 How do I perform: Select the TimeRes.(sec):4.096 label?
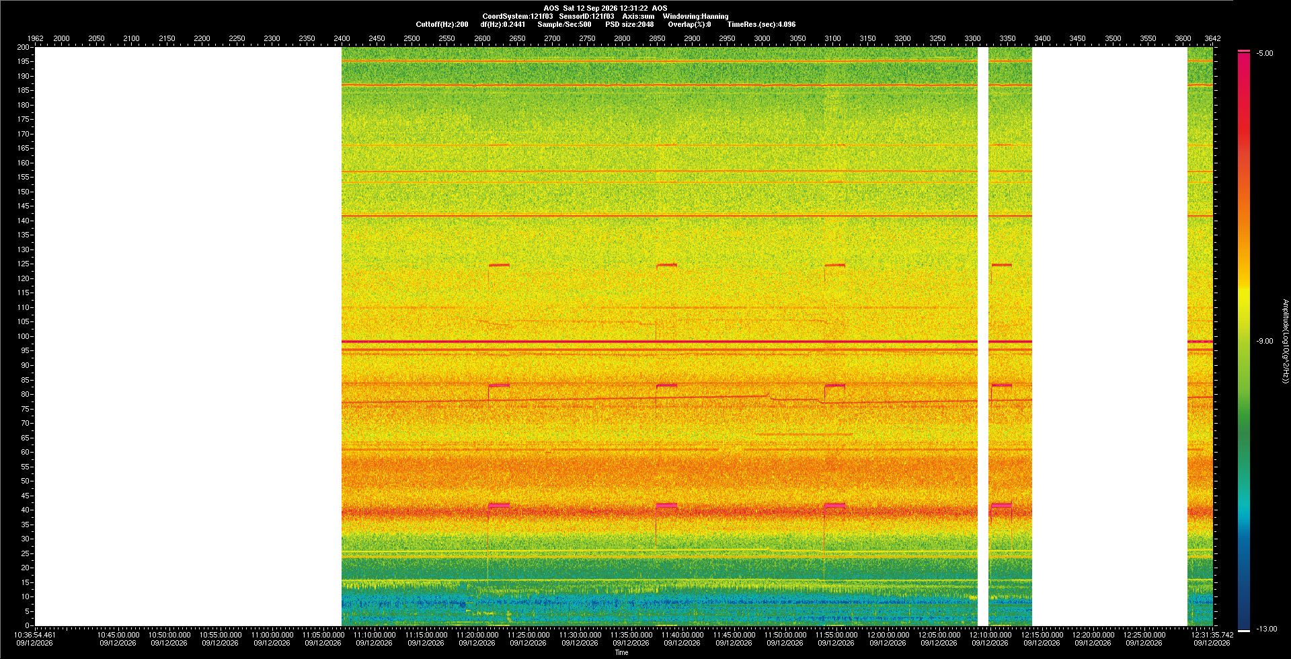(x=761, y=24)
